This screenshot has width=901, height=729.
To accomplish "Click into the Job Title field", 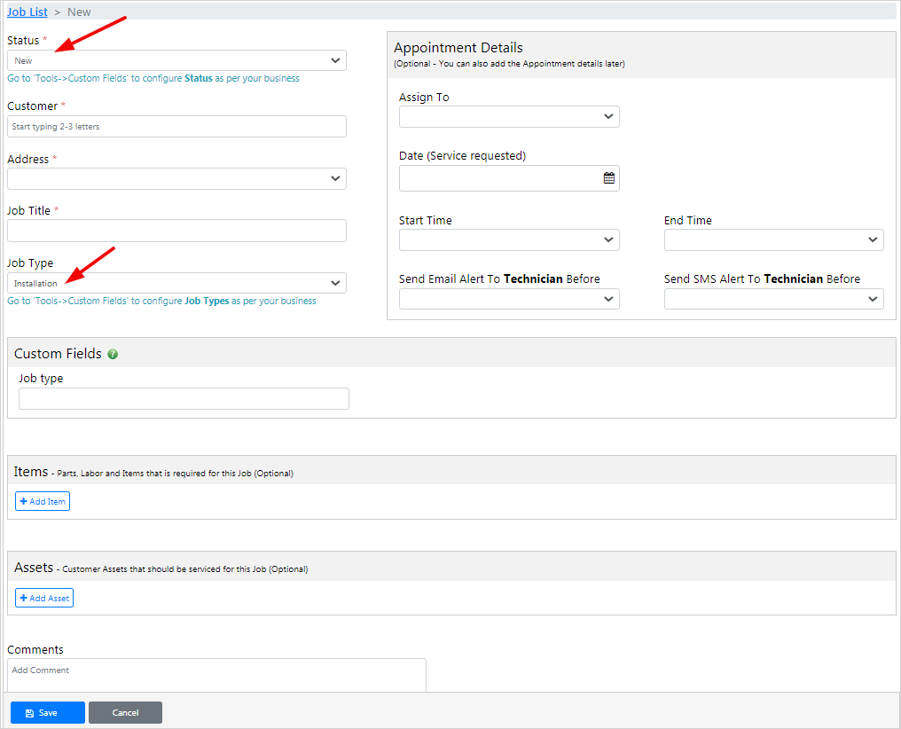I will point(176,231).
